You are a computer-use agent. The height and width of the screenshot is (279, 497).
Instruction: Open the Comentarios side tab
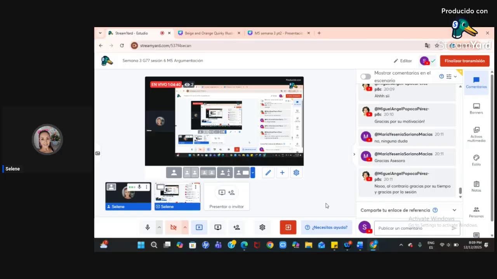pos(476,83)
